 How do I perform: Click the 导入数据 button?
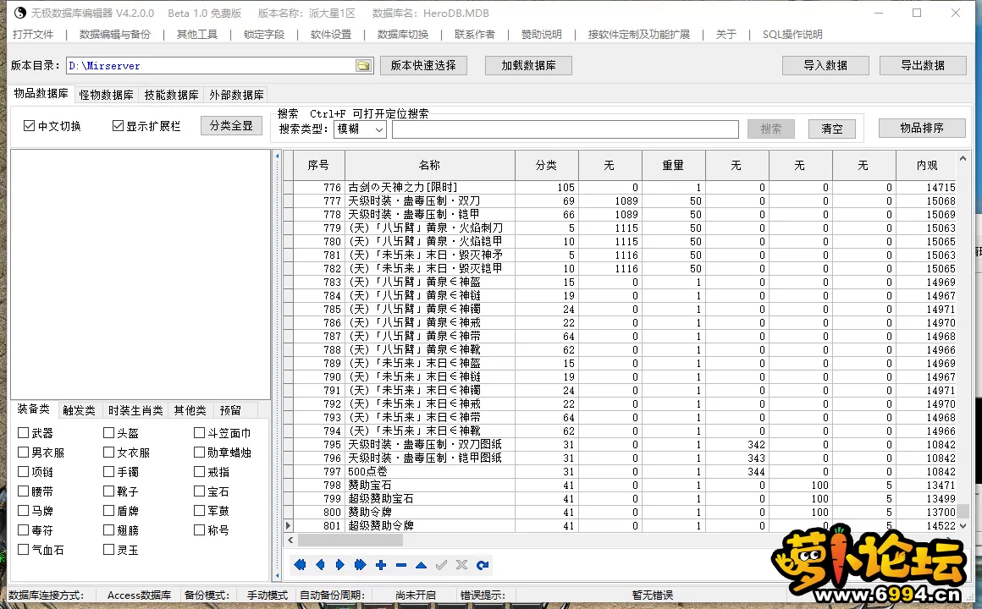825,65
